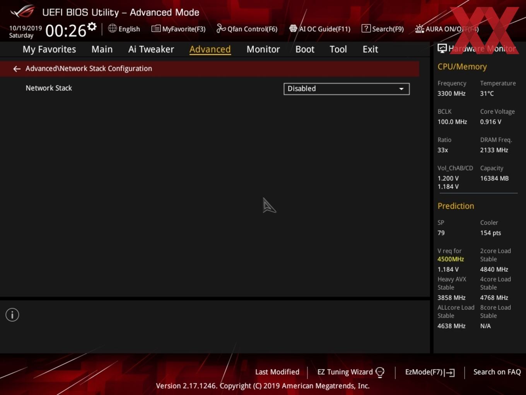Viewport: 526px width, 395px height.
Task: Click the settings gear next to the clock
Action: [x=92, y=27]
